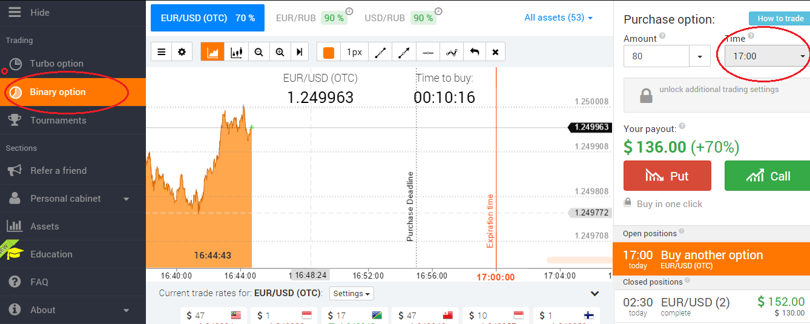Expand the About menu
Image resolution: width=810 pixels, height=324 pixels.
tap(73, 310)
